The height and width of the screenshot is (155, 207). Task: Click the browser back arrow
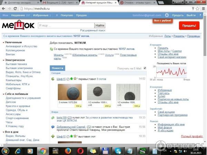point(4,9)
